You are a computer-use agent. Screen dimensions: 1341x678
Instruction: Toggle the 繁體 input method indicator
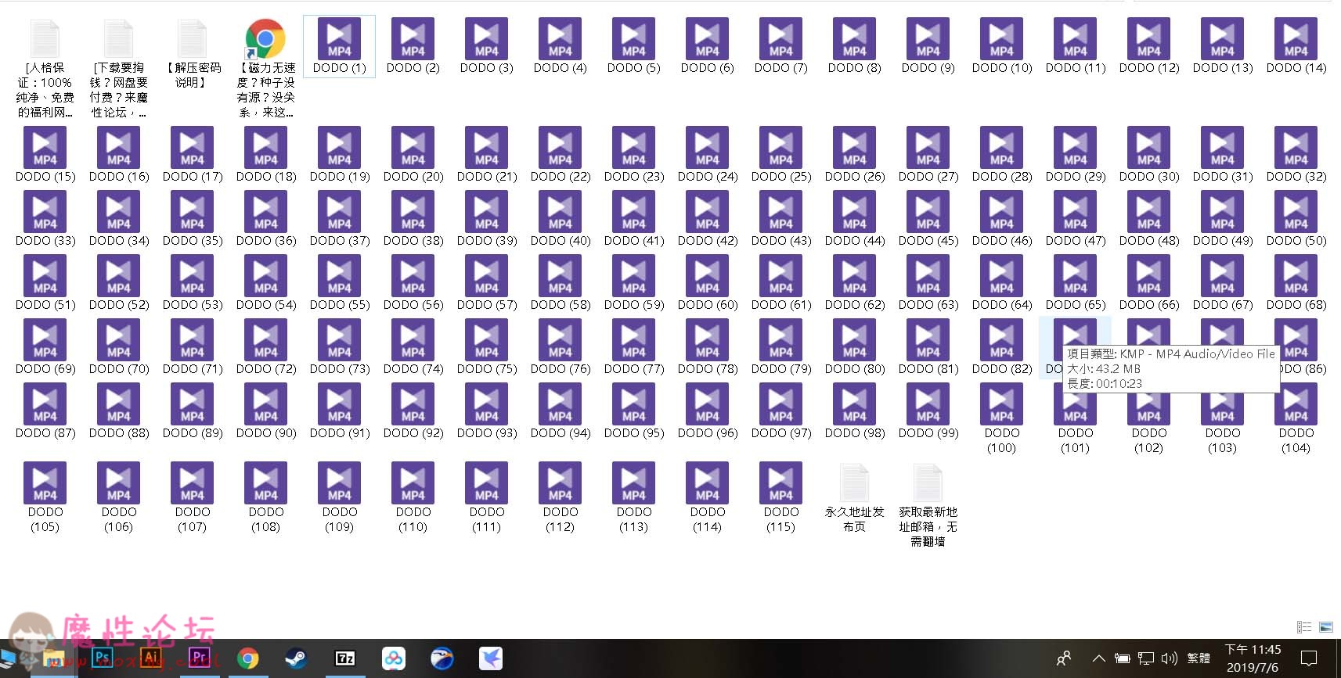[1198, 658]
